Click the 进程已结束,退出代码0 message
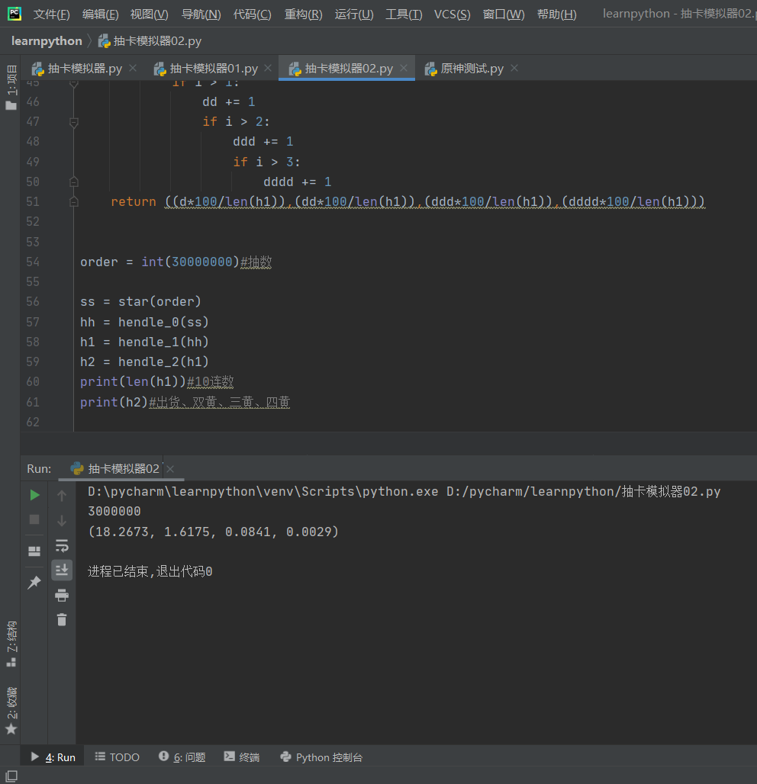Screen dimensions: 757x784 pos(150,571)
